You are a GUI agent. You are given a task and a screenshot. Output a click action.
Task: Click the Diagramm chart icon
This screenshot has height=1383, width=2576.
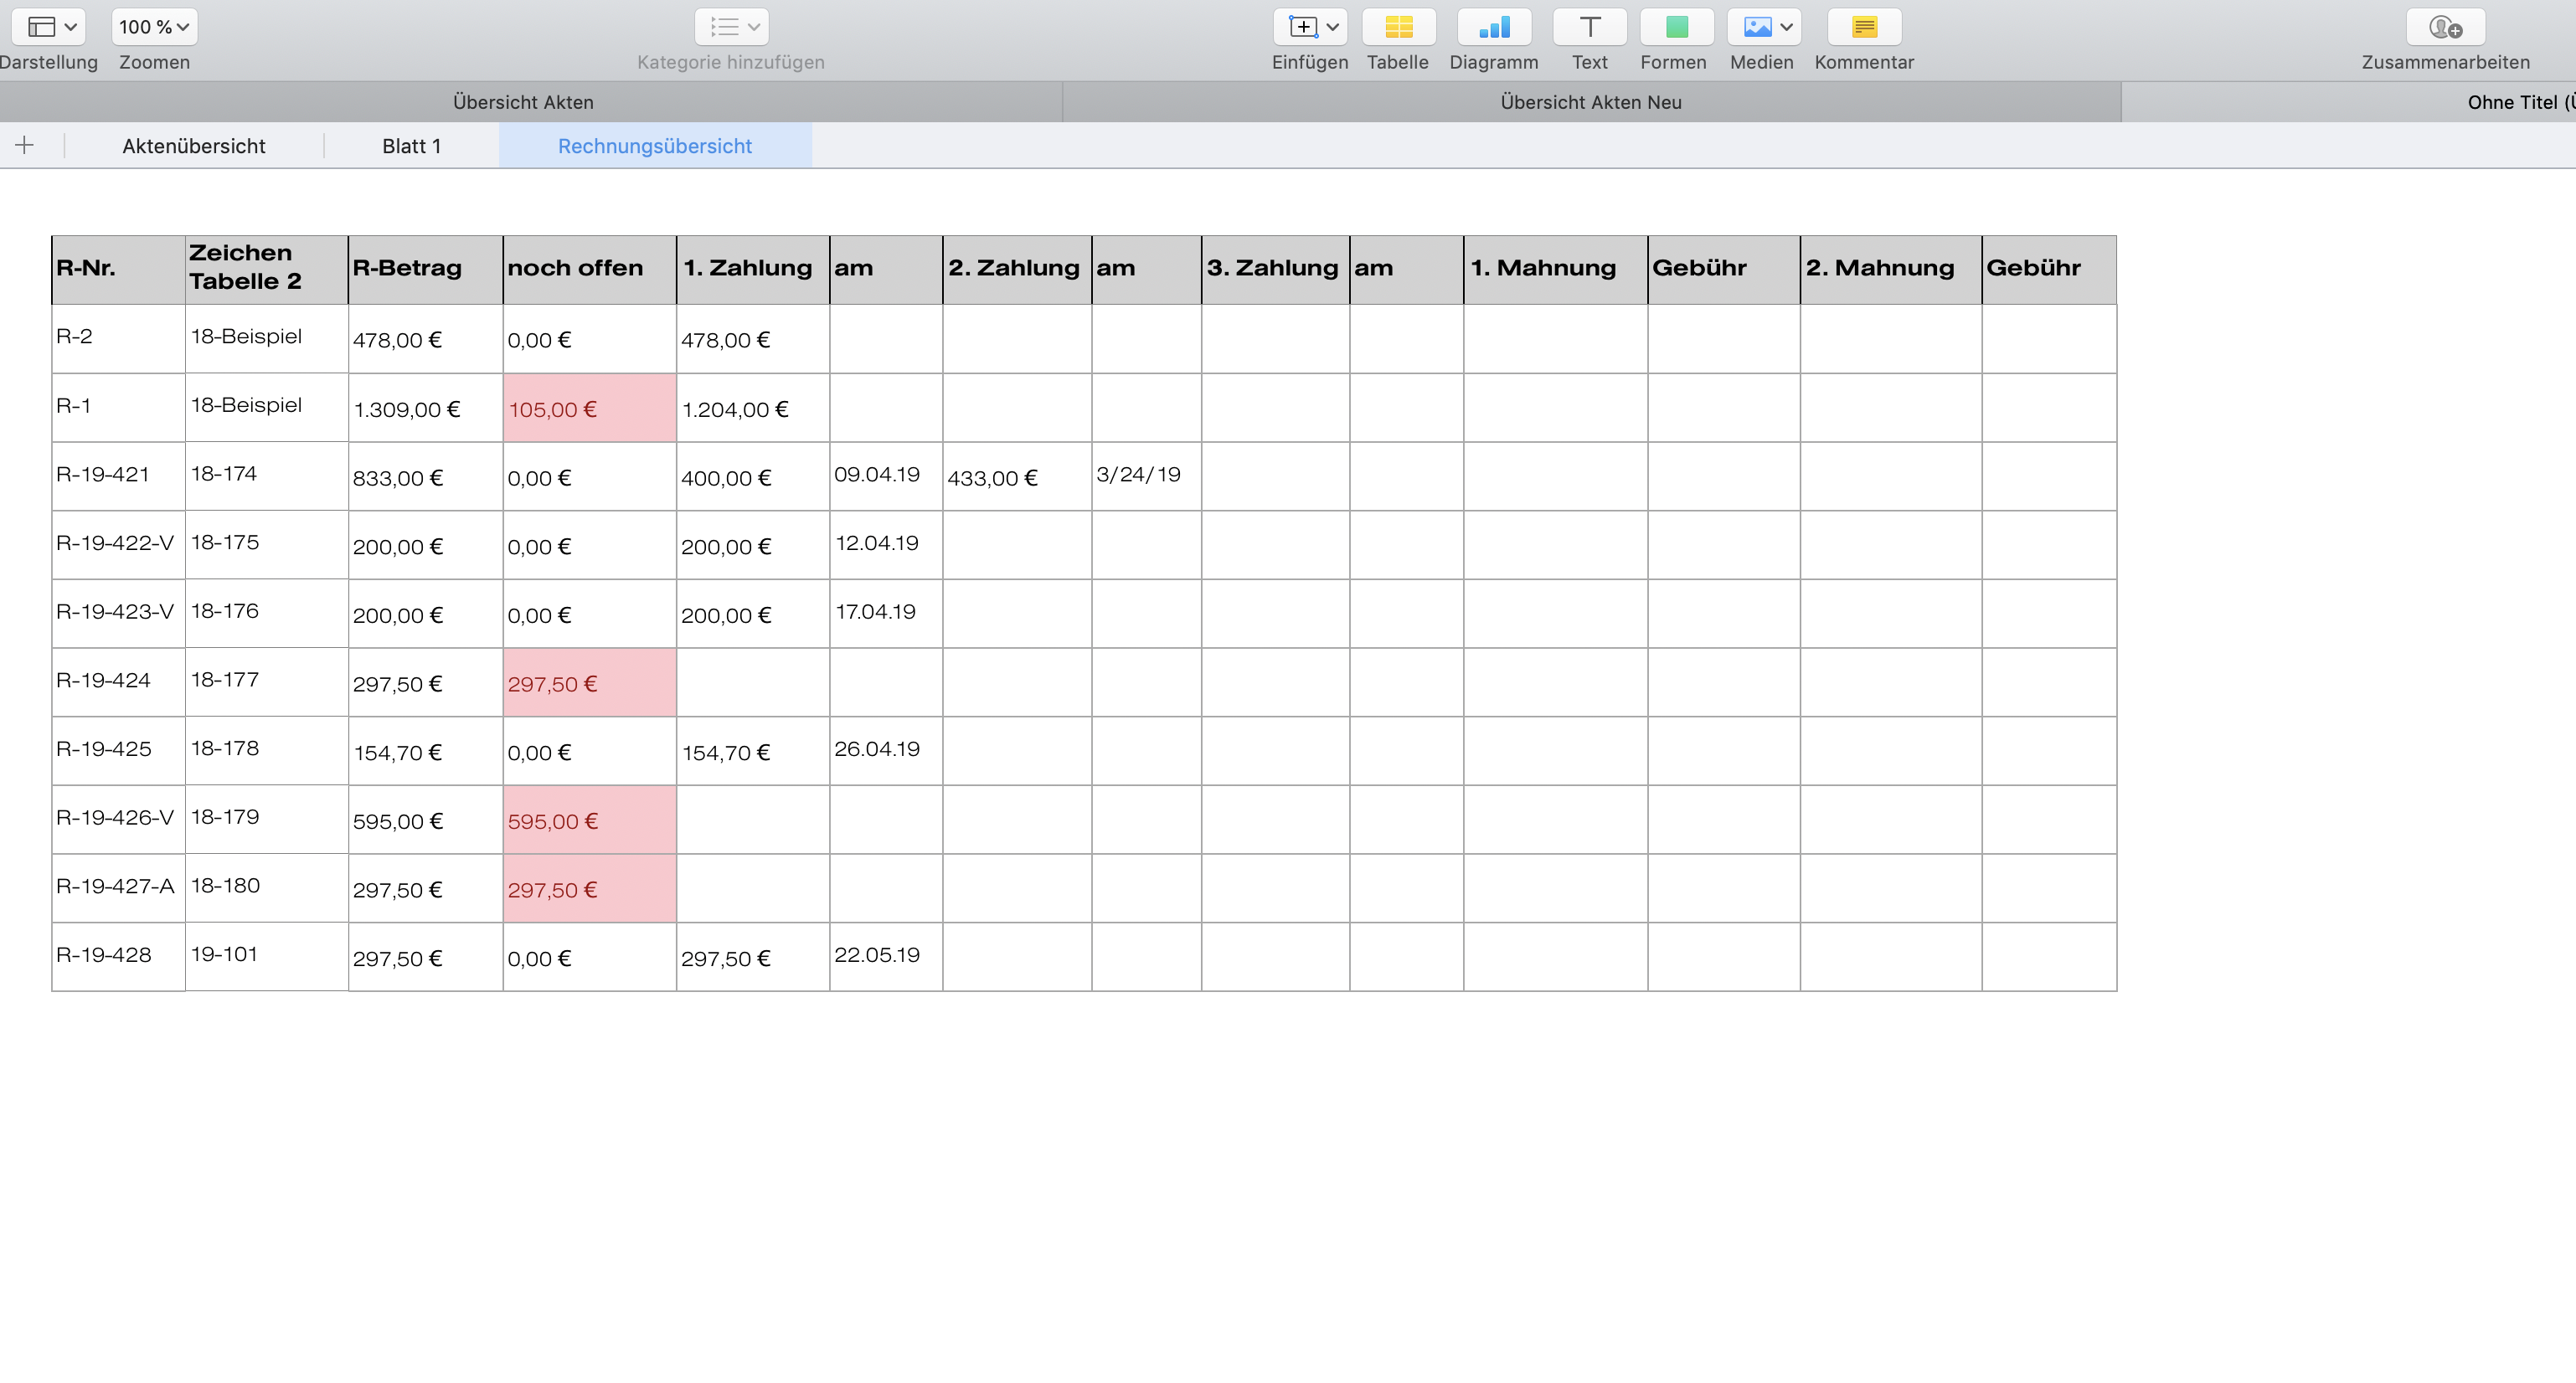tap(1493, 27)
